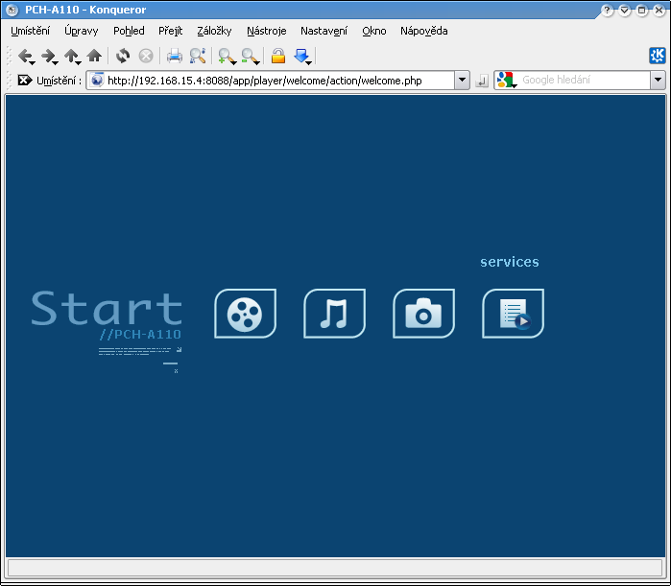Screen dimensions: 671x586
Task: Open the Home page icon
Action: click(x=94, y=56)
